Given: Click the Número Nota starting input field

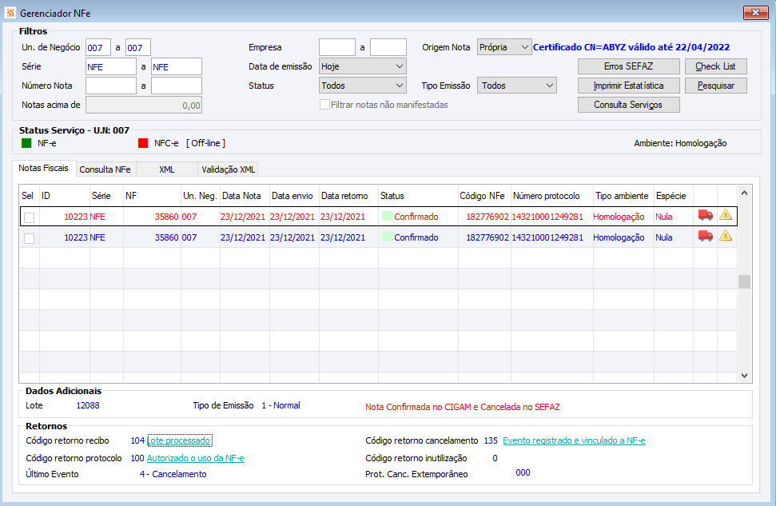Looking at the screenshot, I should click(111, 86).
